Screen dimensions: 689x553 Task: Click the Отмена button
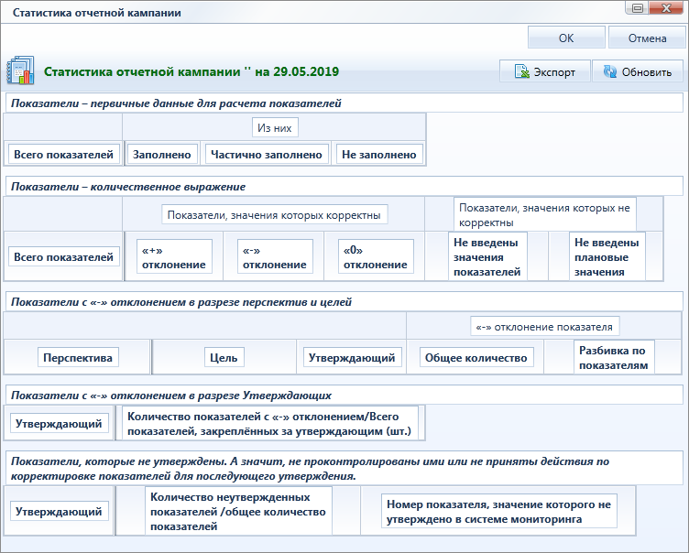[647, 38]
